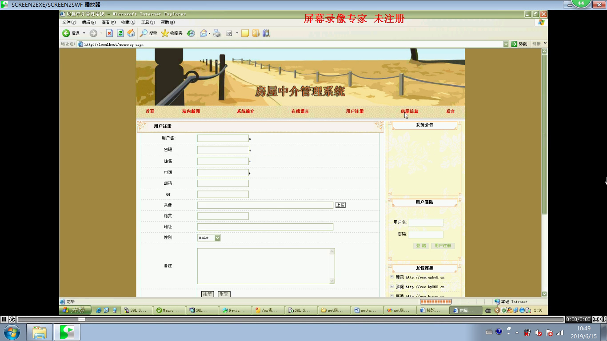Open the IE Home page icon
Screen dimensions: 607x341
132,33
